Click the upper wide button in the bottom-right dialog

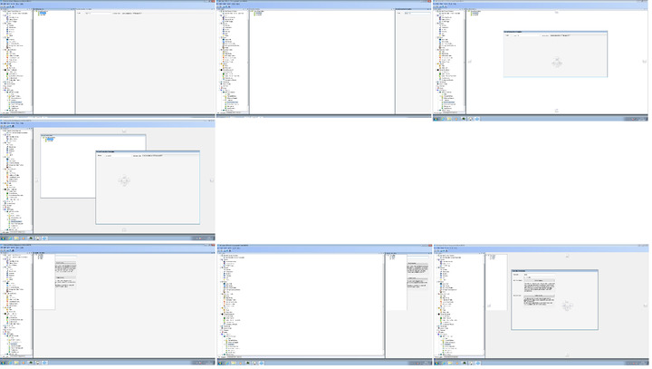click(x=538, y=279)
